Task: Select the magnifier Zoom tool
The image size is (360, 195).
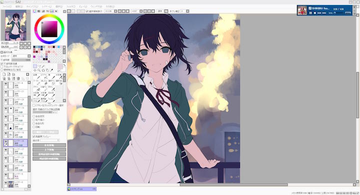Action: click(39, 70)
